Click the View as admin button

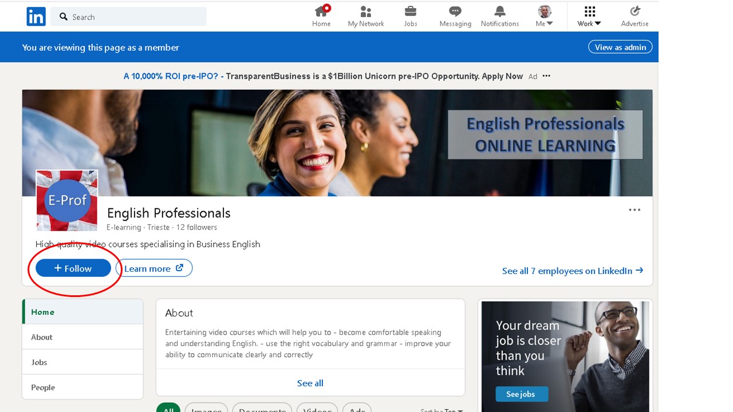tap(620, 47)
